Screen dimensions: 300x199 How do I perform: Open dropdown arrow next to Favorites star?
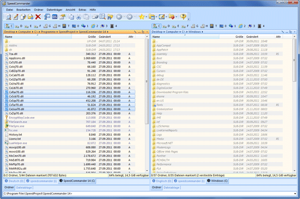(x=146, y=17)
